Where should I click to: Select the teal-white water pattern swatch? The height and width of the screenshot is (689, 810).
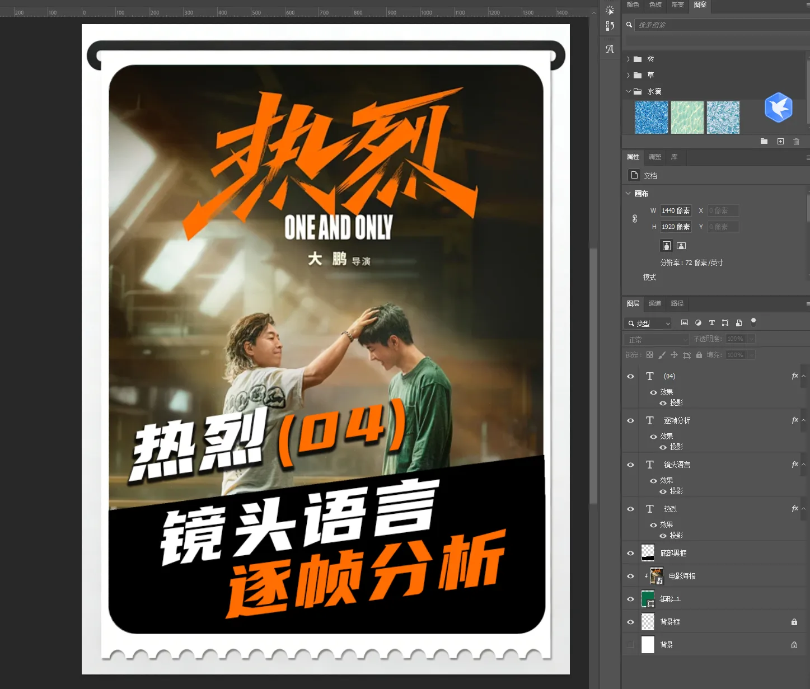coord(723,118)
